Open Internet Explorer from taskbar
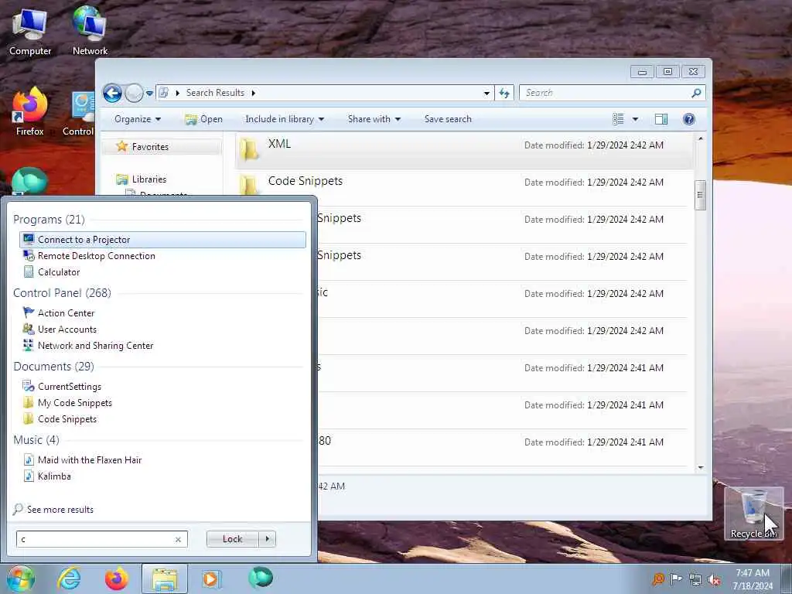The image size is (792, 594). [x=69, y=579]
